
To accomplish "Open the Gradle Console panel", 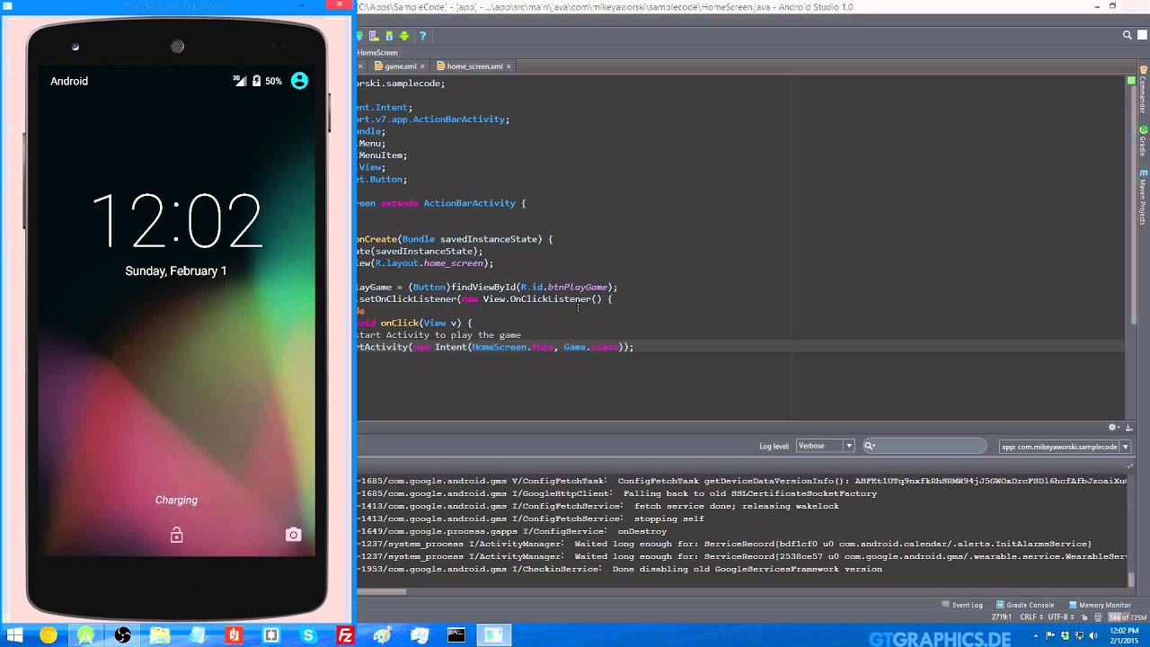I will tap(1024, 605).
